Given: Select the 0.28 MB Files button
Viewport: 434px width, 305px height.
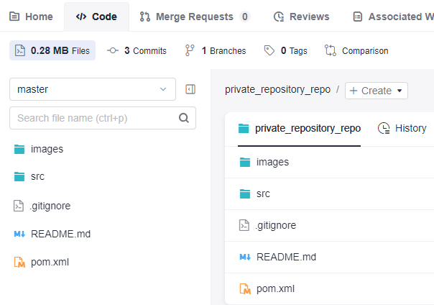Looking at the screenshot, I should [x=52, y=50].
